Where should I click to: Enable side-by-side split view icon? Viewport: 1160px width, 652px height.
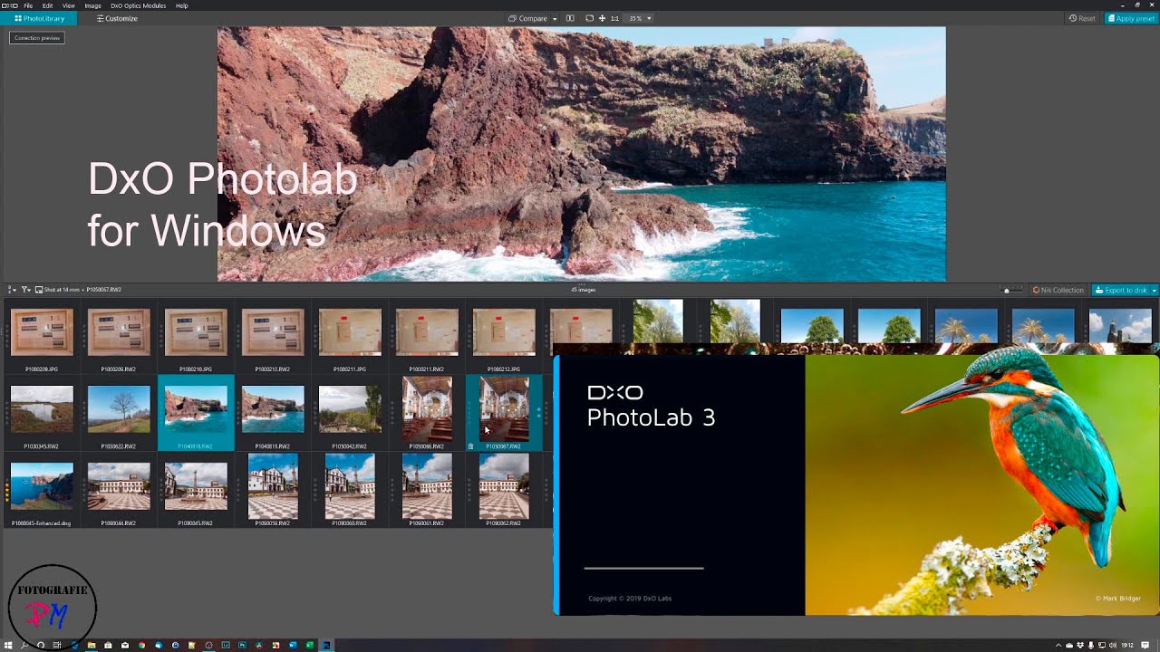point(570,18)
